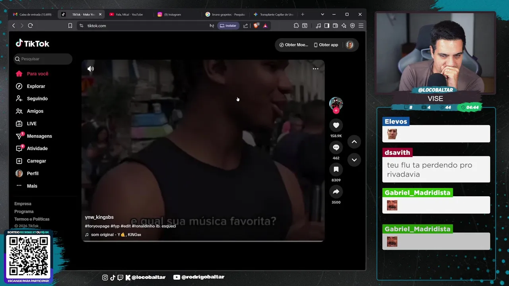
Task: Click the Obter Moe... button
Action: coord(293,45)
